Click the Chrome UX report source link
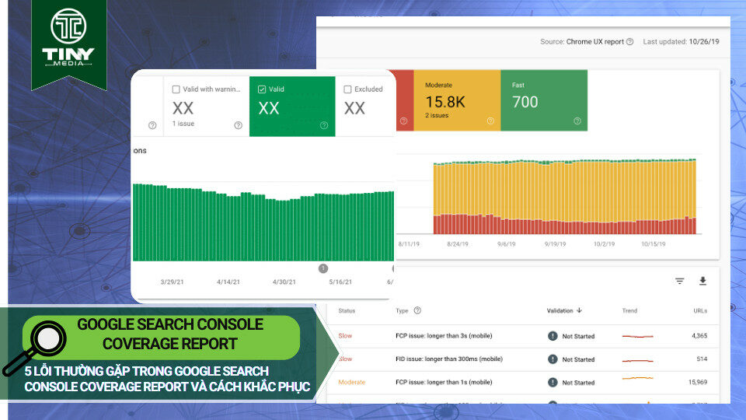 [594, 41]
